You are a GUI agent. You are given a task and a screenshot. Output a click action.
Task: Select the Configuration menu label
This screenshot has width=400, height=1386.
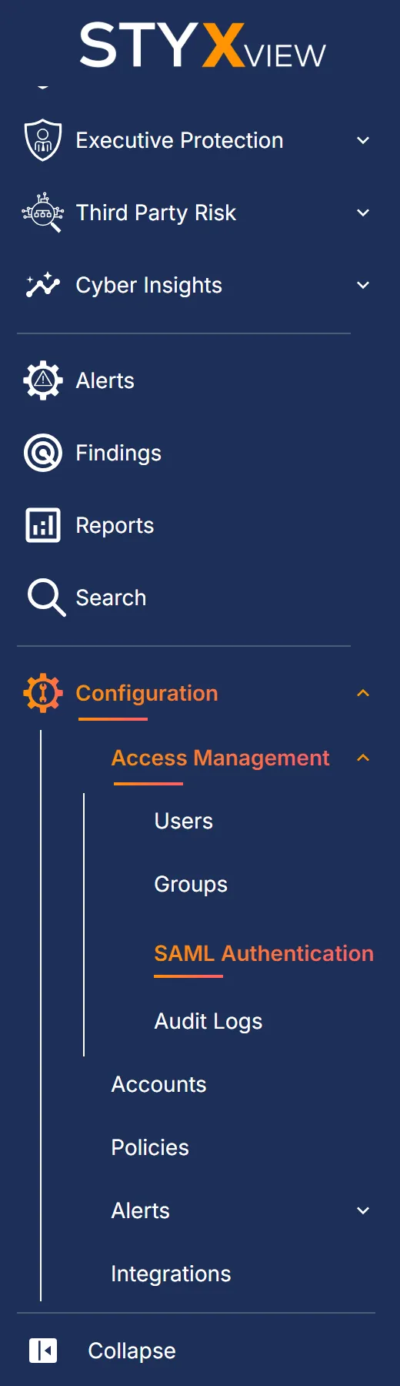pyautogui.click(x=147, y=693)
